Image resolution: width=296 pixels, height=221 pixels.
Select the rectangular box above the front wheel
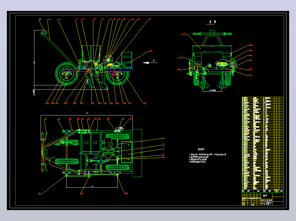(127, 60)
